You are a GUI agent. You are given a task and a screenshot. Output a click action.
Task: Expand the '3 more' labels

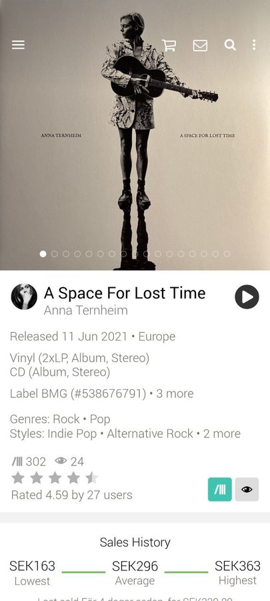[175, 393]
